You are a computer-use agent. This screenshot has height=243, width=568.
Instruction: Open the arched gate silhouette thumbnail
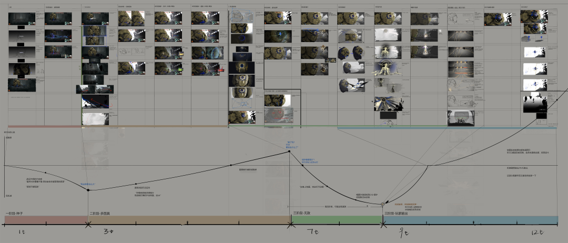coord(461,118)
